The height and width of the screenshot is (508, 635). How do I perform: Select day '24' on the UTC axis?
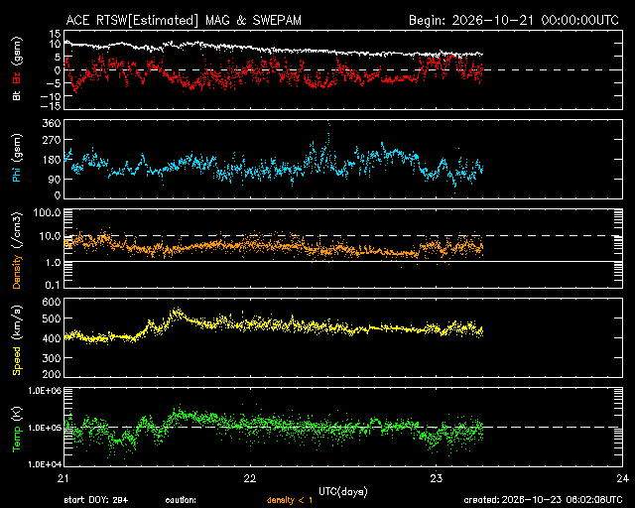(x=622, y=478)
